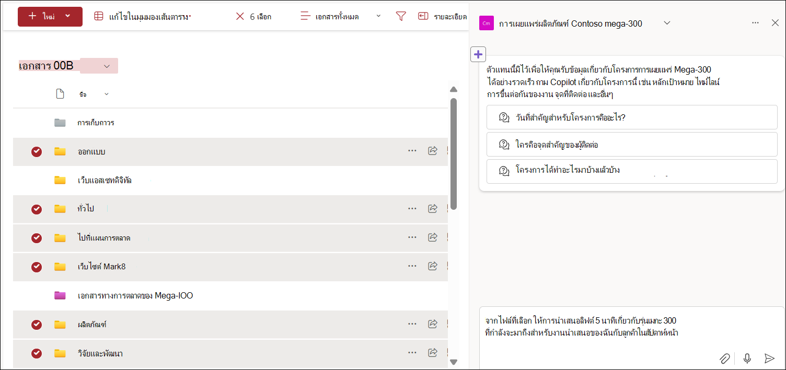
Task: Click the เอกสารทั้งหมด view list icon
Action: coord(305,17)
